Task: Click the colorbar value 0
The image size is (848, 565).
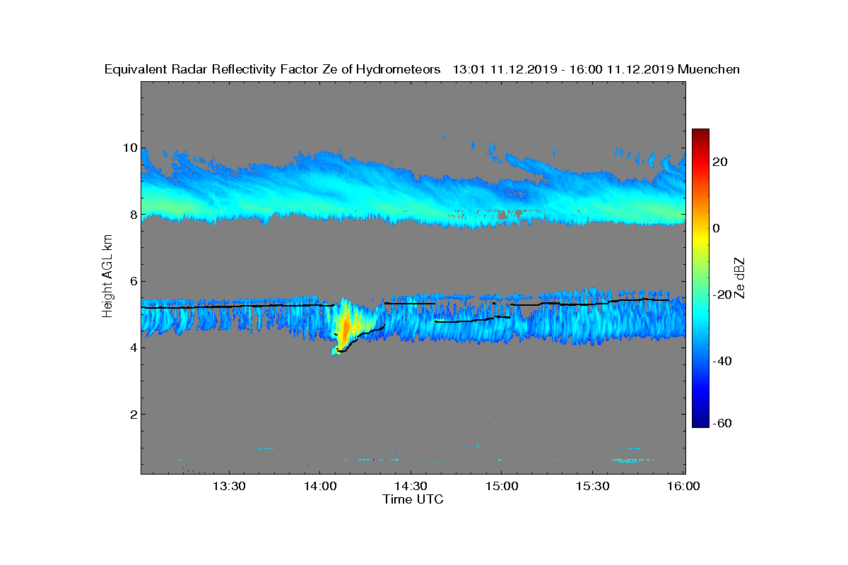Action: 717,228
